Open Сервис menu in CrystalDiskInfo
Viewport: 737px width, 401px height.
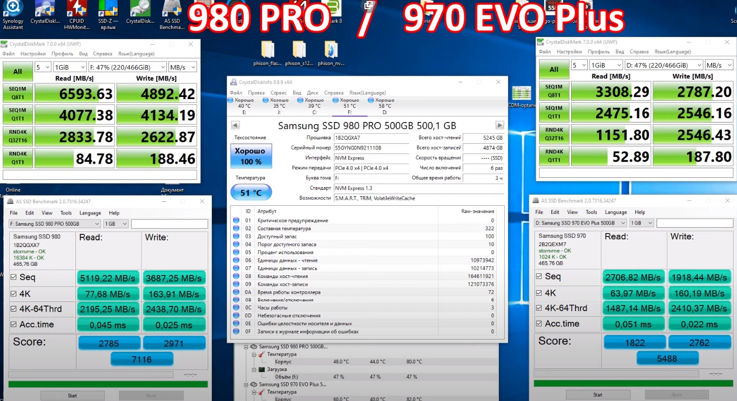click(278, 93)
